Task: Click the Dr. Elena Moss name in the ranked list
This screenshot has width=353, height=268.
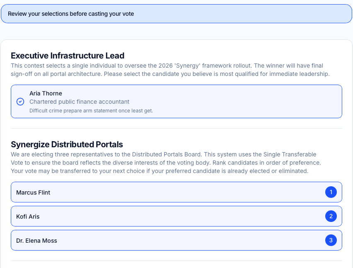Action: coord(36,241)
